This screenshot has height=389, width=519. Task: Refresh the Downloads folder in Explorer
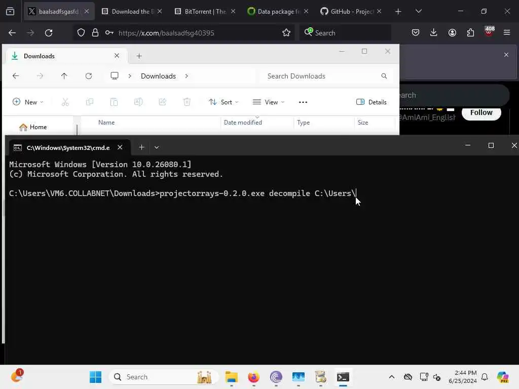click(88, 76)
